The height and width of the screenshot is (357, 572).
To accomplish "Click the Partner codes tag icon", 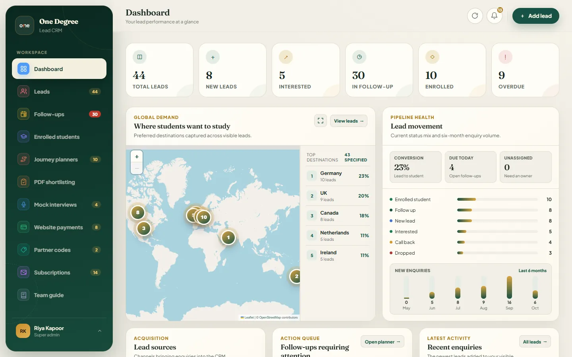I will coord(23,250).
